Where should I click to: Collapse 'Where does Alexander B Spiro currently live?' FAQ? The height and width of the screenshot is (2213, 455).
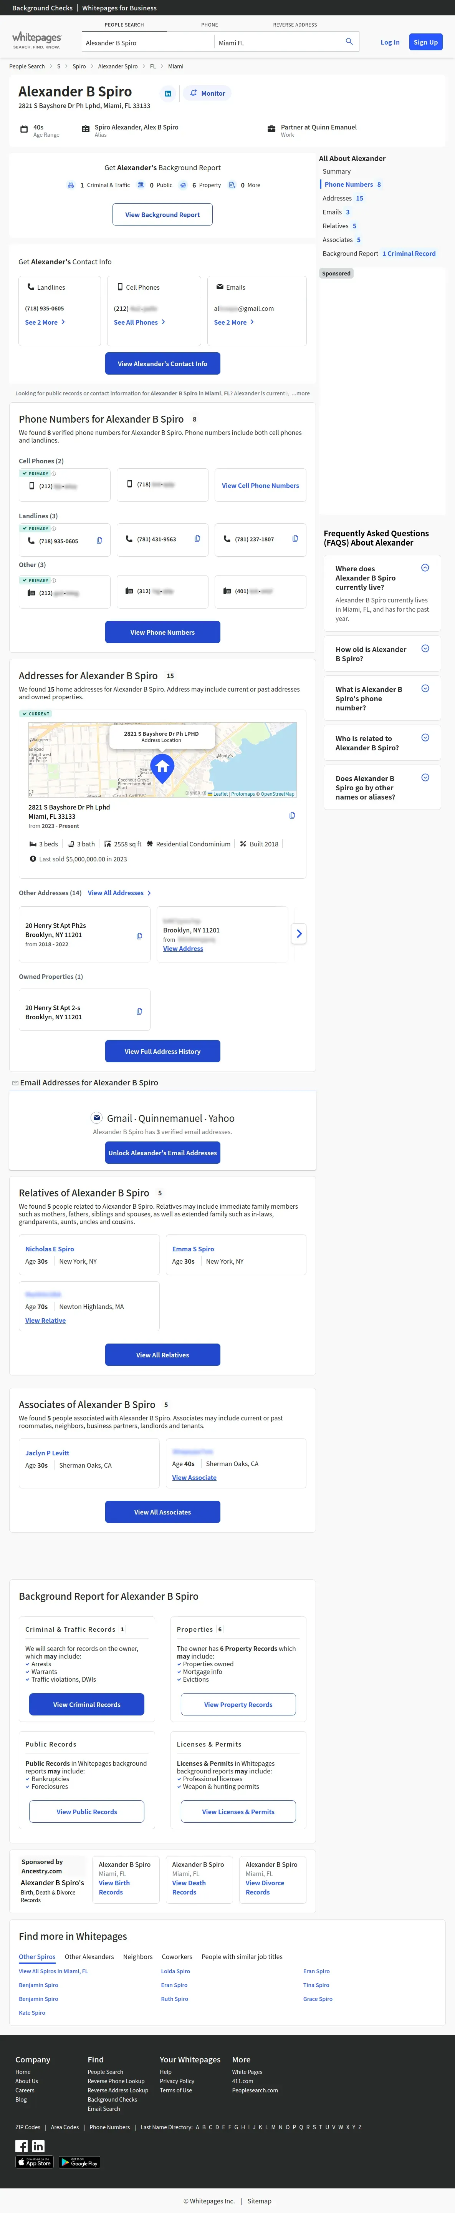(425, 568)
